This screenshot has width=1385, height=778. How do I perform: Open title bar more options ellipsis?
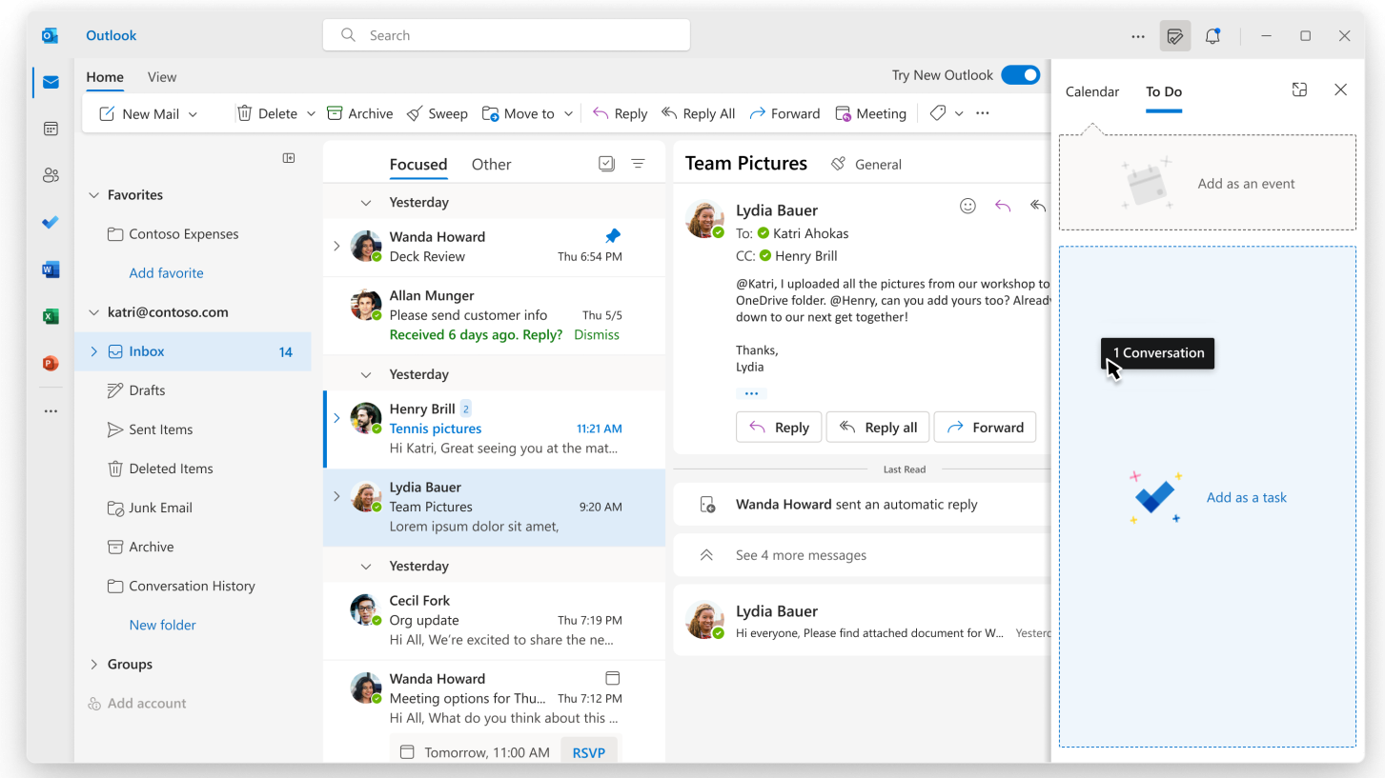coord(1138,36)
